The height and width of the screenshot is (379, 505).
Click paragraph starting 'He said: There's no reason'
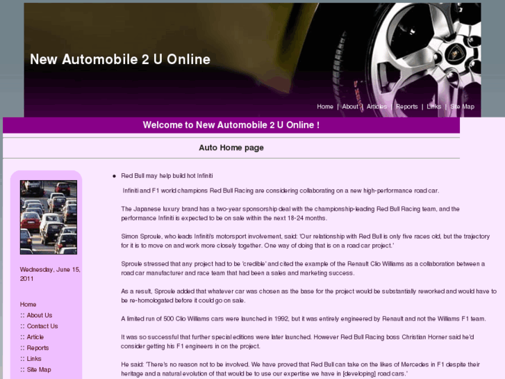pyautogui.click(x=300, y=369)
